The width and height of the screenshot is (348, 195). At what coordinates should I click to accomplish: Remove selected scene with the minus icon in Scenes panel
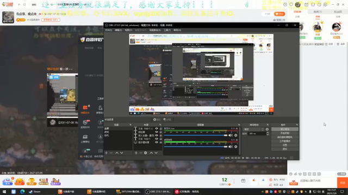(111, 153)
